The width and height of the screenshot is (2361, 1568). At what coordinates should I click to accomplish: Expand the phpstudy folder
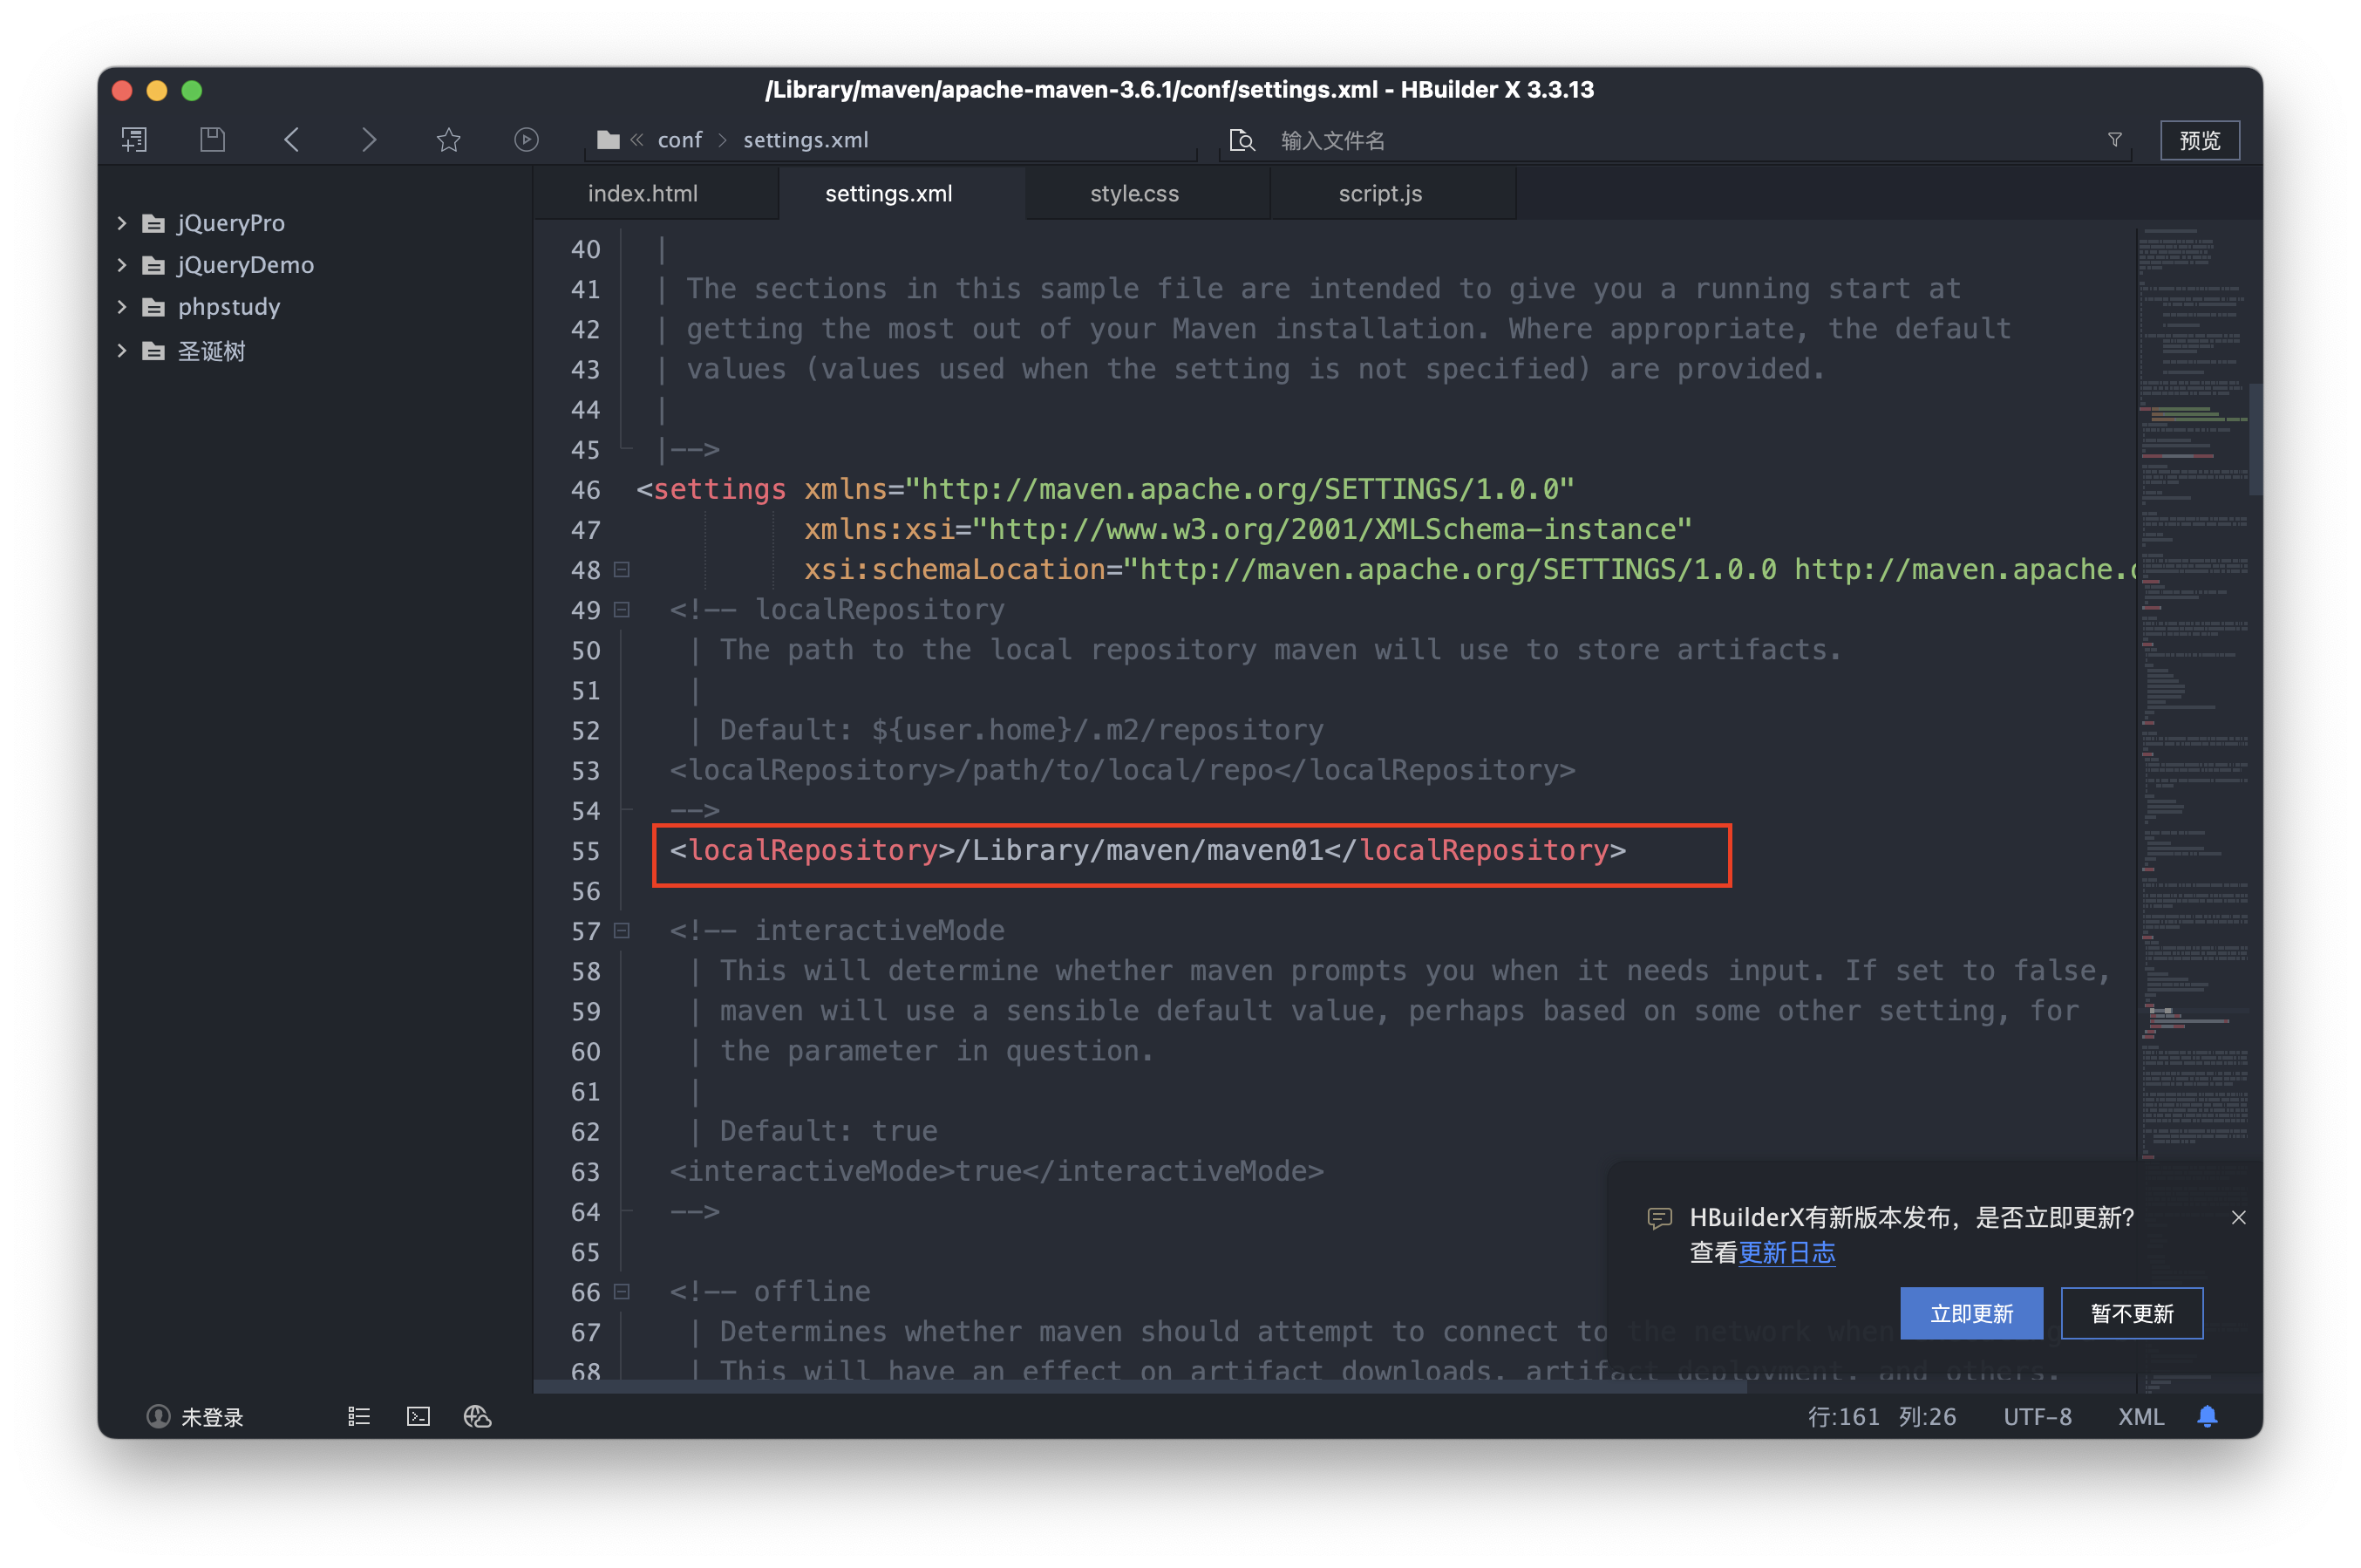pyautogui.click(x=122, y=307)
